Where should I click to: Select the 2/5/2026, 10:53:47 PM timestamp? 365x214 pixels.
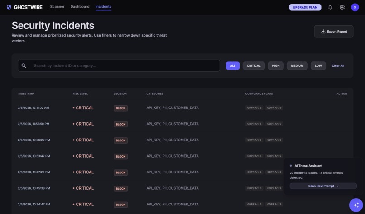click(34, 156)
